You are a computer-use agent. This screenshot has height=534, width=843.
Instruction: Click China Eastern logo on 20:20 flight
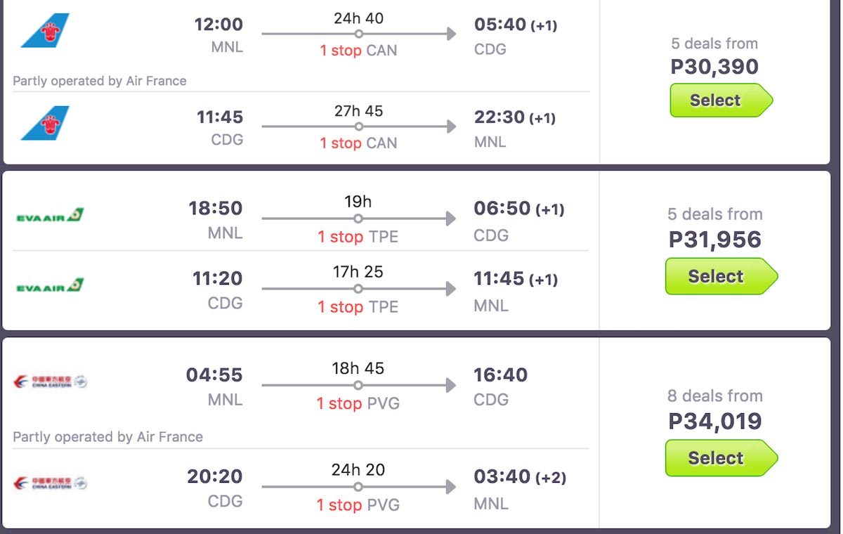coord(50,483)
